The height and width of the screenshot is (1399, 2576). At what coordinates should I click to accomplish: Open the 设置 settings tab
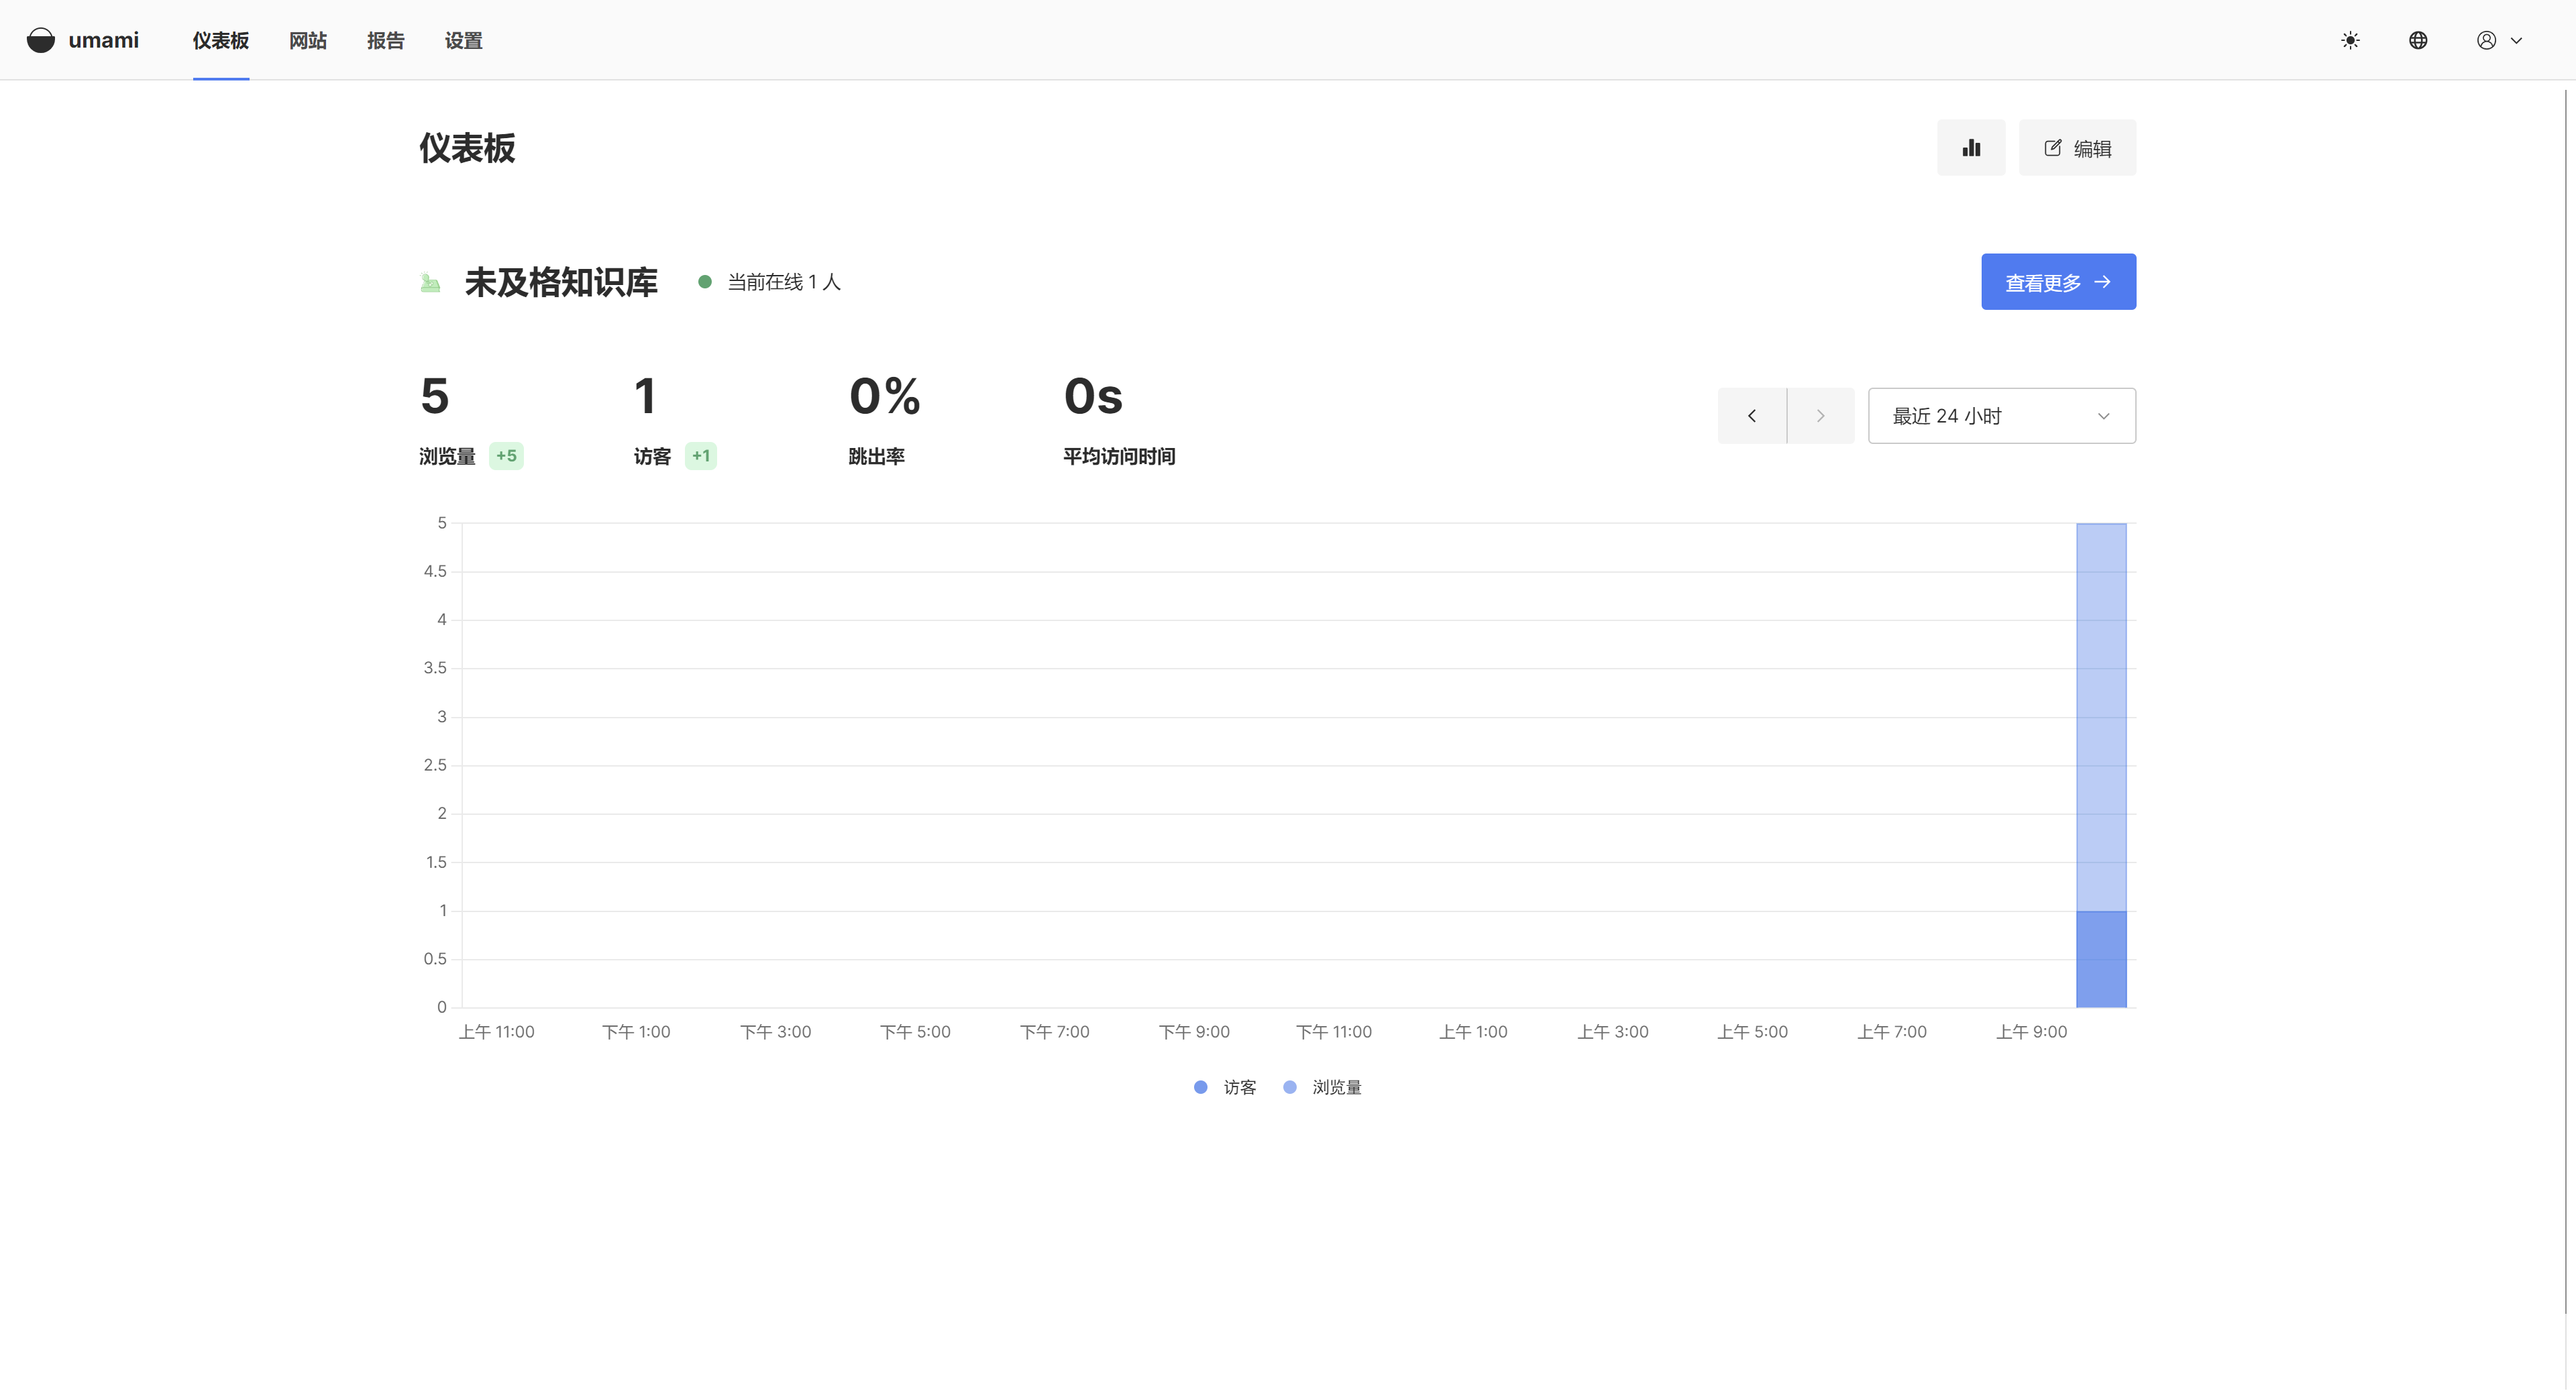pyautogui.click(x=463, y=41)
